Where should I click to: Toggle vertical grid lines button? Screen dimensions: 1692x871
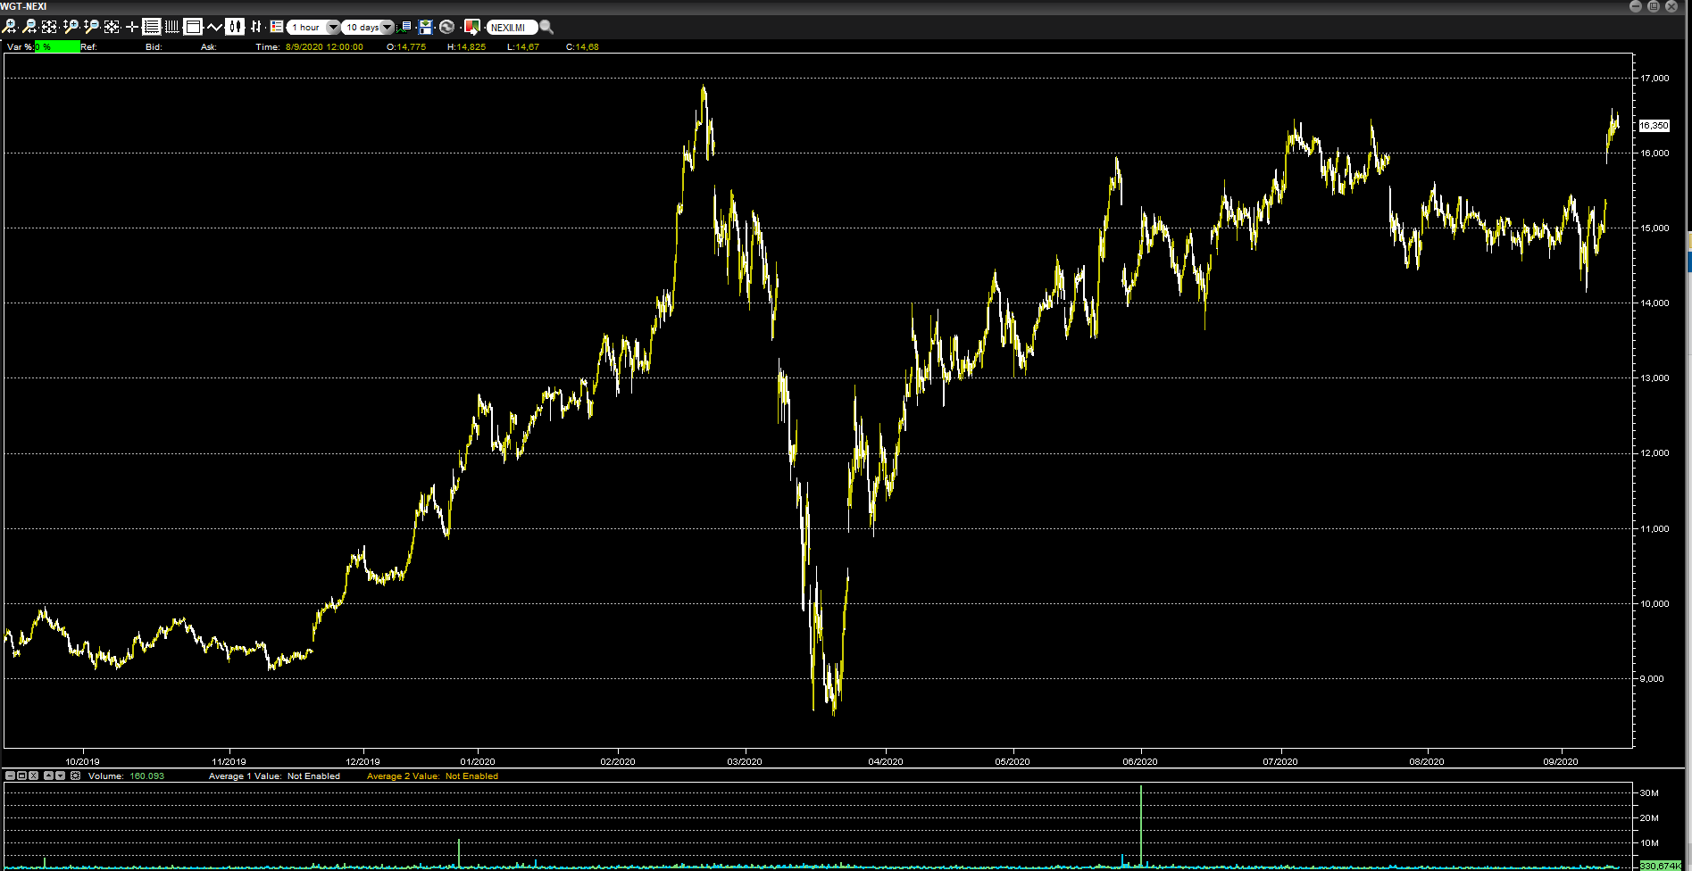click(172, 27)
